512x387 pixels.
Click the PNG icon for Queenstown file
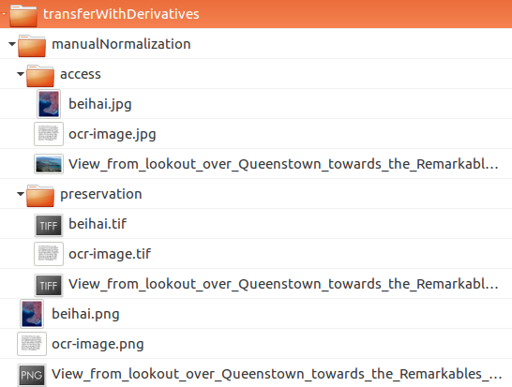coord(32,375)
